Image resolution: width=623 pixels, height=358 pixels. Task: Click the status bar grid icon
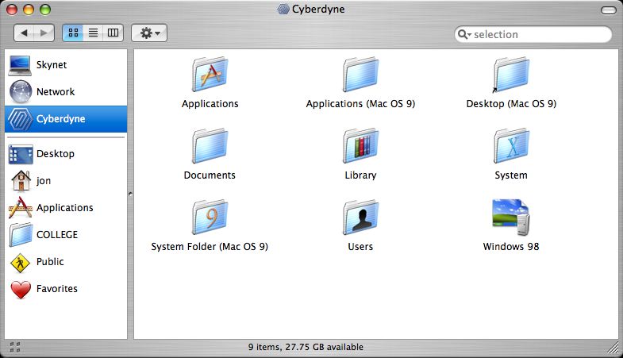pyautogui.click(x=15, y=347)
